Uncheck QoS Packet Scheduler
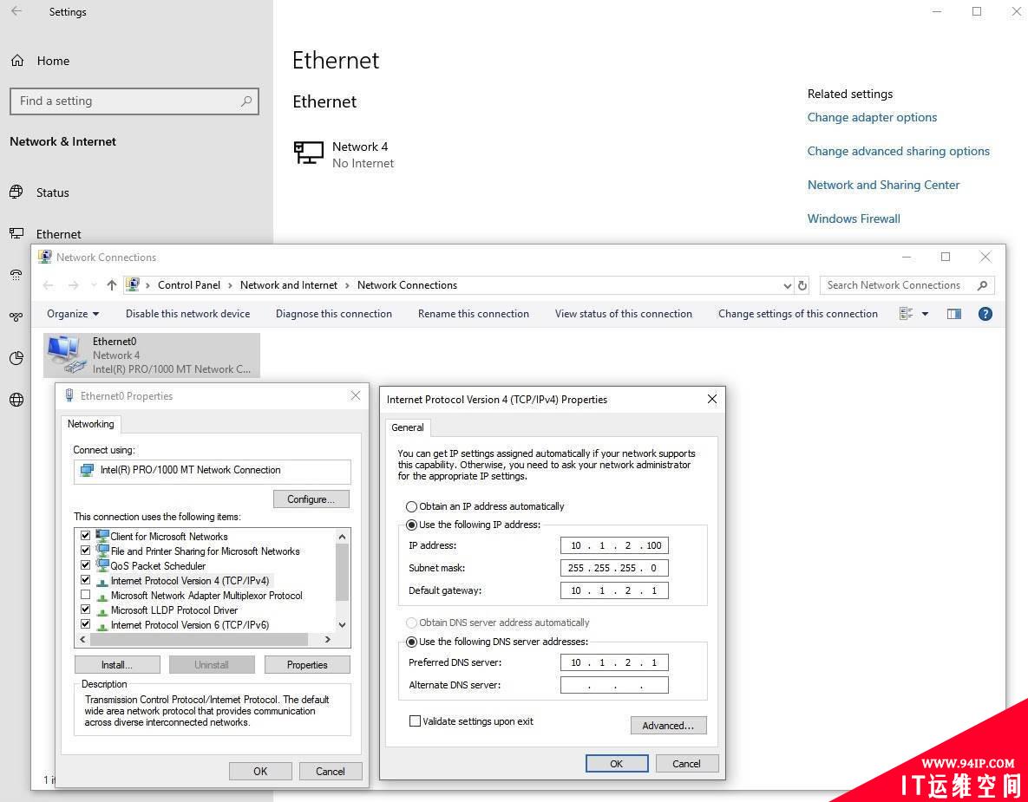The width and height of the screenshot is (1028, 802). (85, 564)
